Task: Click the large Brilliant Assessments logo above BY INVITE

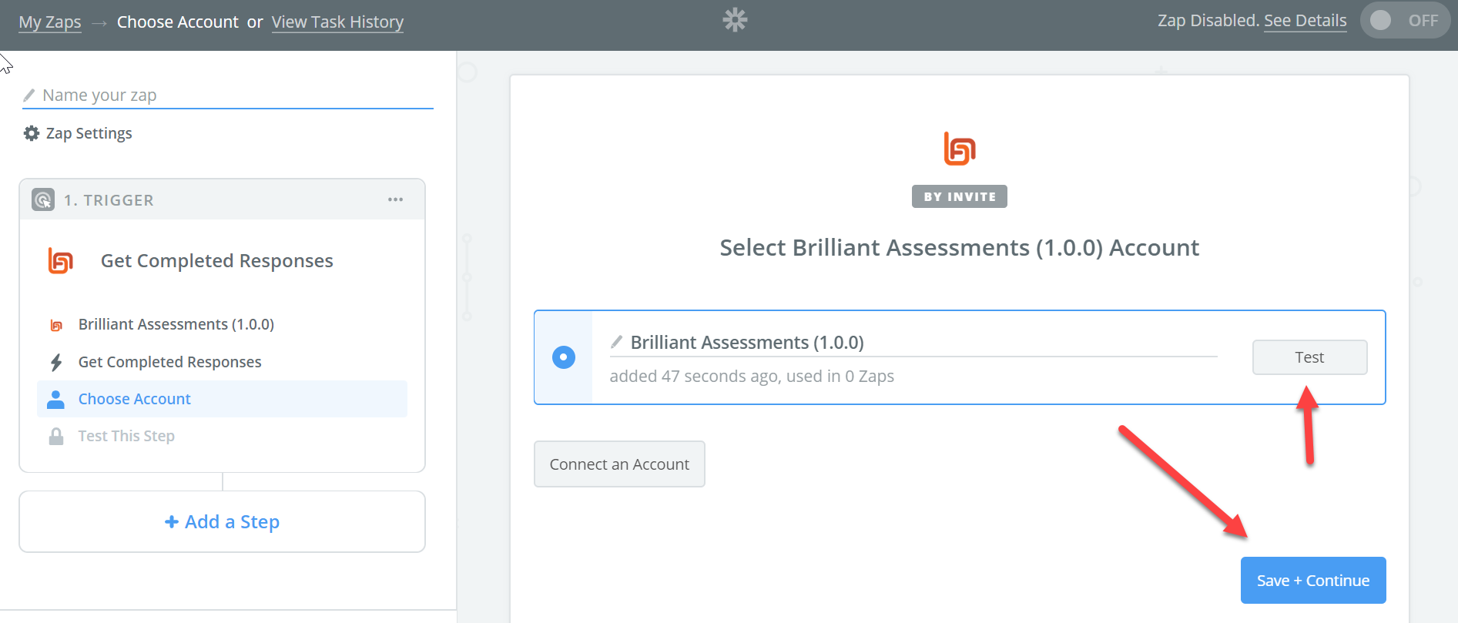Action: (959, 149)
